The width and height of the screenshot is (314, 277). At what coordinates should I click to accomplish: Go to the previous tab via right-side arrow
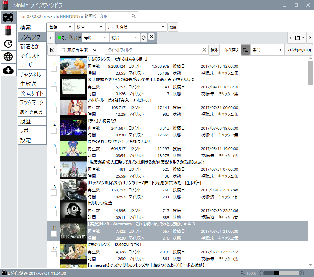point(291,37)
